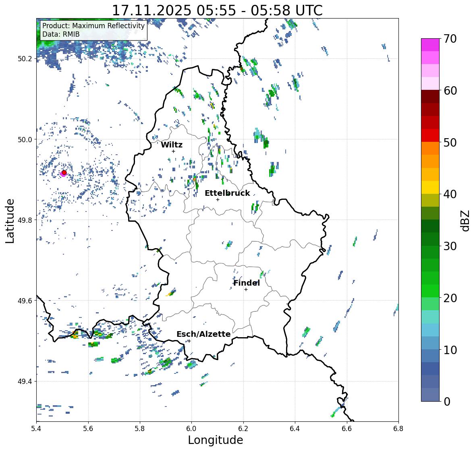Click the dBZ colorbar label

tap(466, 221)
